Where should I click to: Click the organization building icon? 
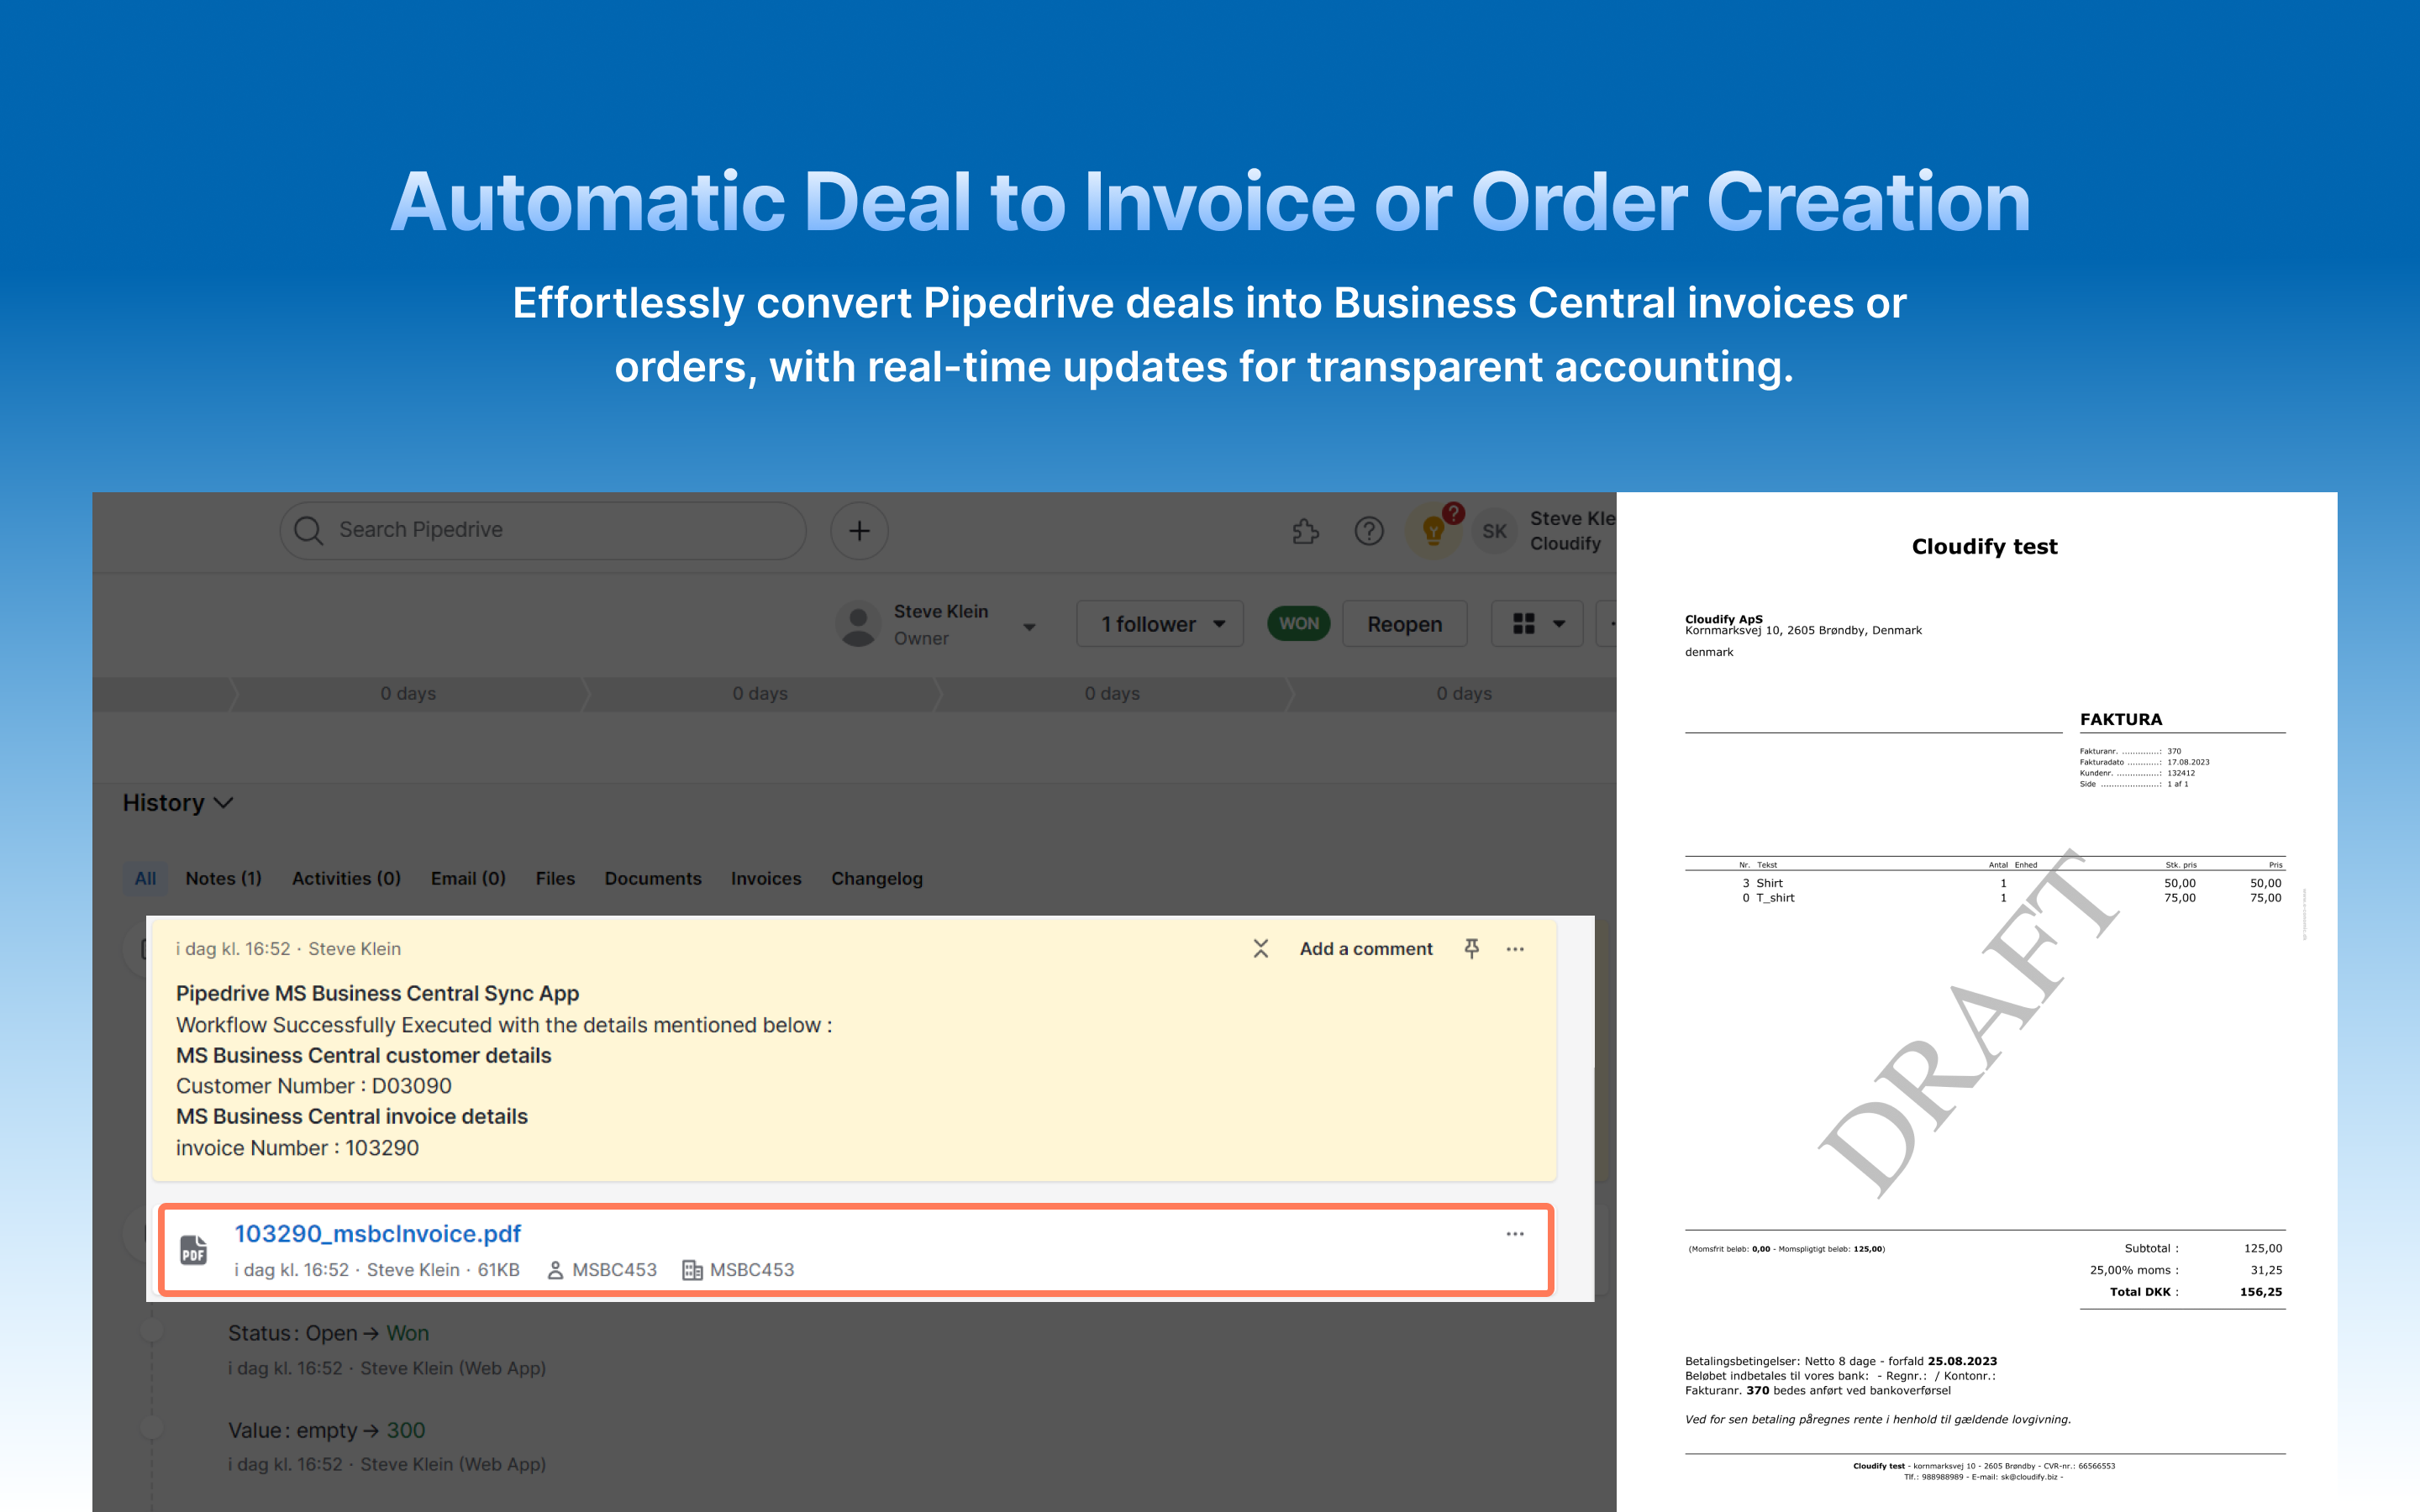point(692,1270)
